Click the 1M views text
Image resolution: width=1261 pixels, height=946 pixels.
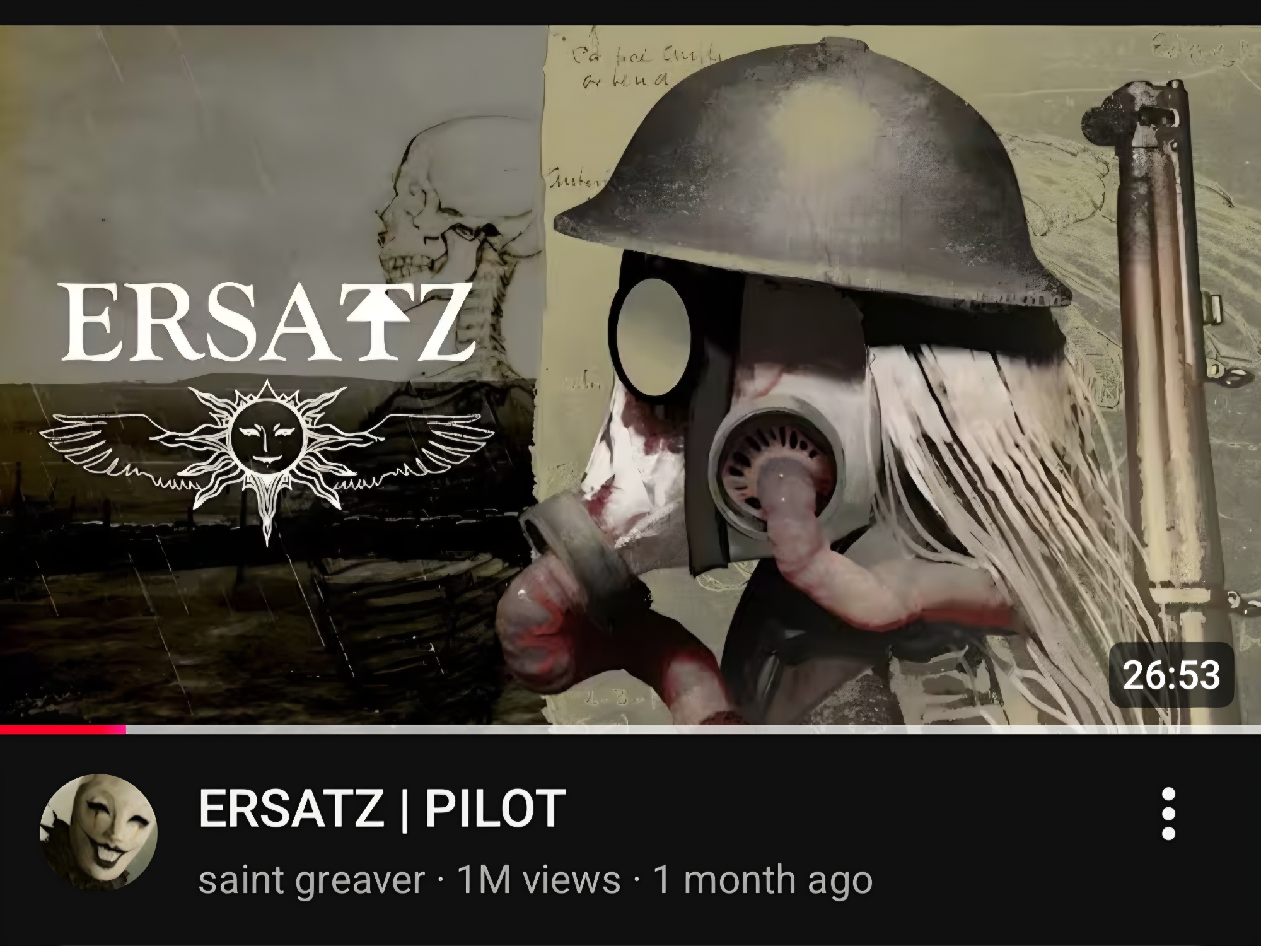click(539, 879)
